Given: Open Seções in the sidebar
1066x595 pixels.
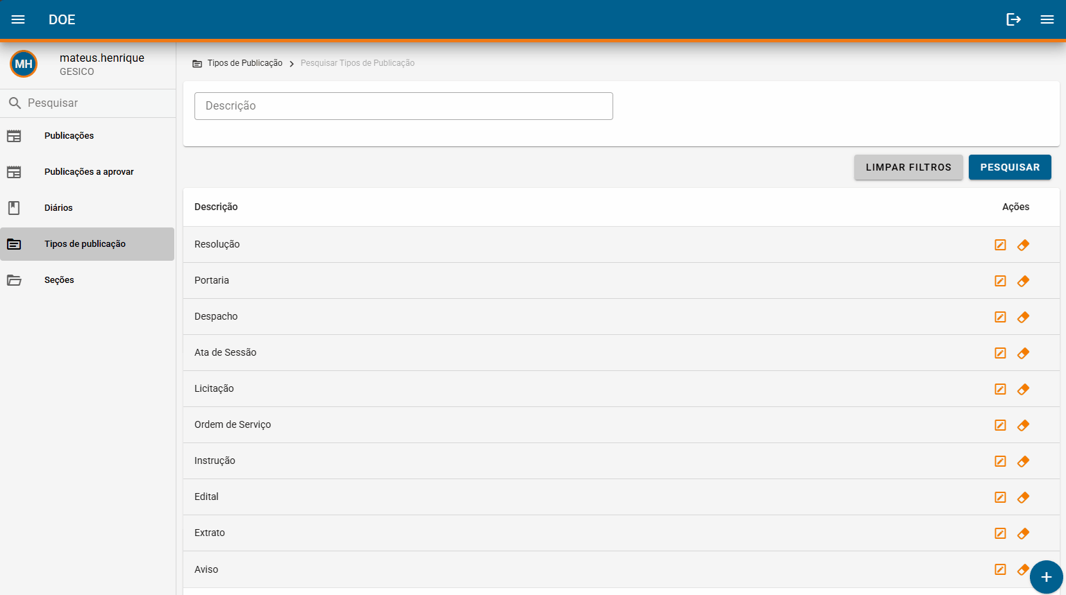Looking at the screenshot, I should click(88, 280).
